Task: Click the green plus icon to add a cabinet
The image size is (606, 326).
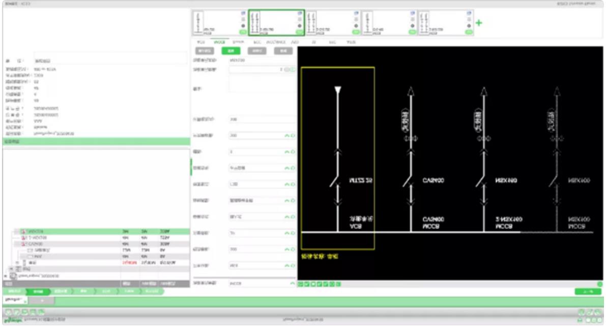Action: pyautogui.click(x=478, y=23)
